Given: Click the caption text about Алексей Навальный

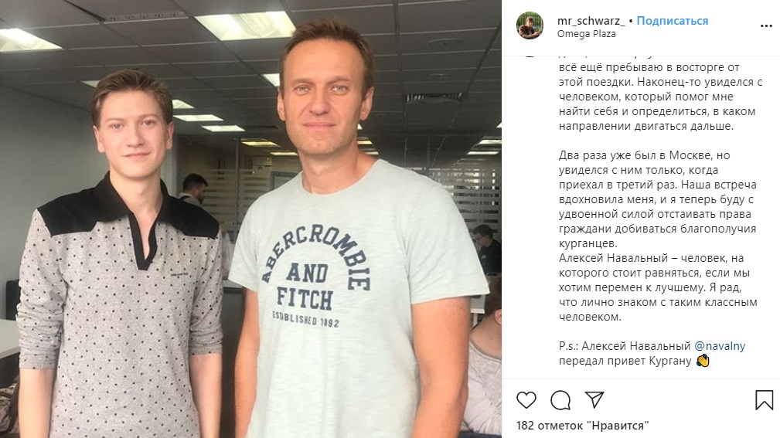Looking at the screenshot, I should tap(658, 287).
